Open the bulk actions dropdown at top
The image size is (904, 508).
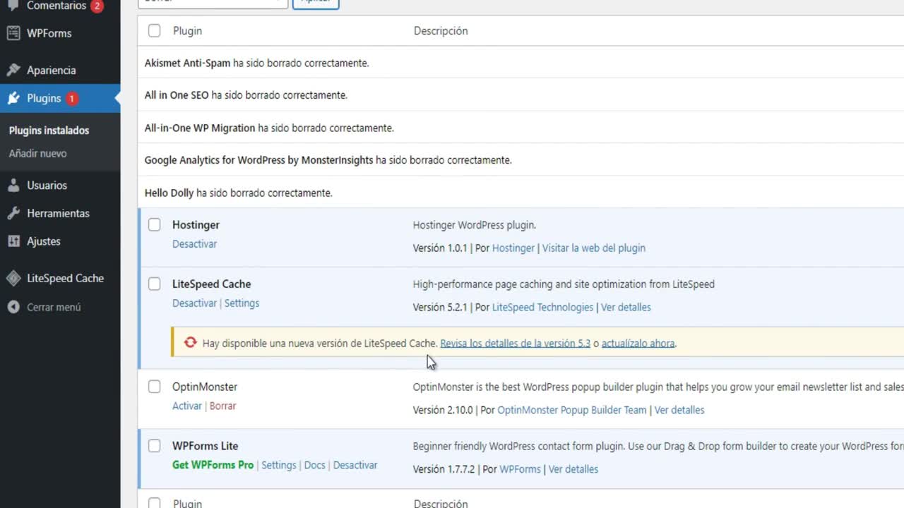click(x=213, y=4)
